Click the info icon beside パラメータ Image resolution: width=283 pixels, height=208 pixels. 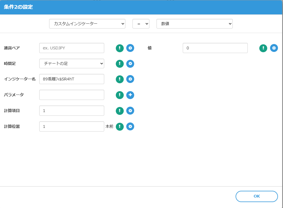pos(120,95)
